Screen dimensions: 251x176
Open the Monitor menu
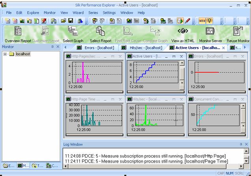coord(50,13)
